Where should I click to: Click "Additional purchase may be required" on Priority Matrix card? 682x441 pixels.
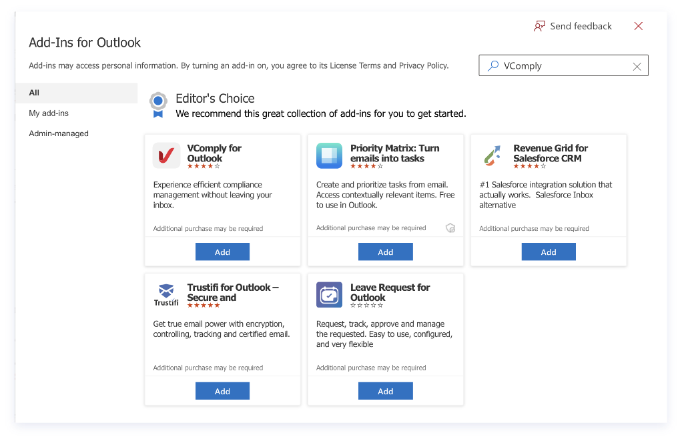tap(371, 228)
